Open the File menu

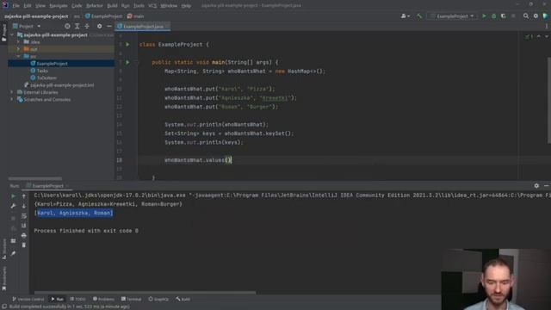(x=16, y=6)
